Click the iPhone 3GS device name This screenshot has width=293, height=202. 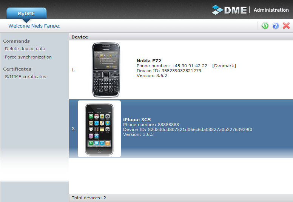point(137,120)
